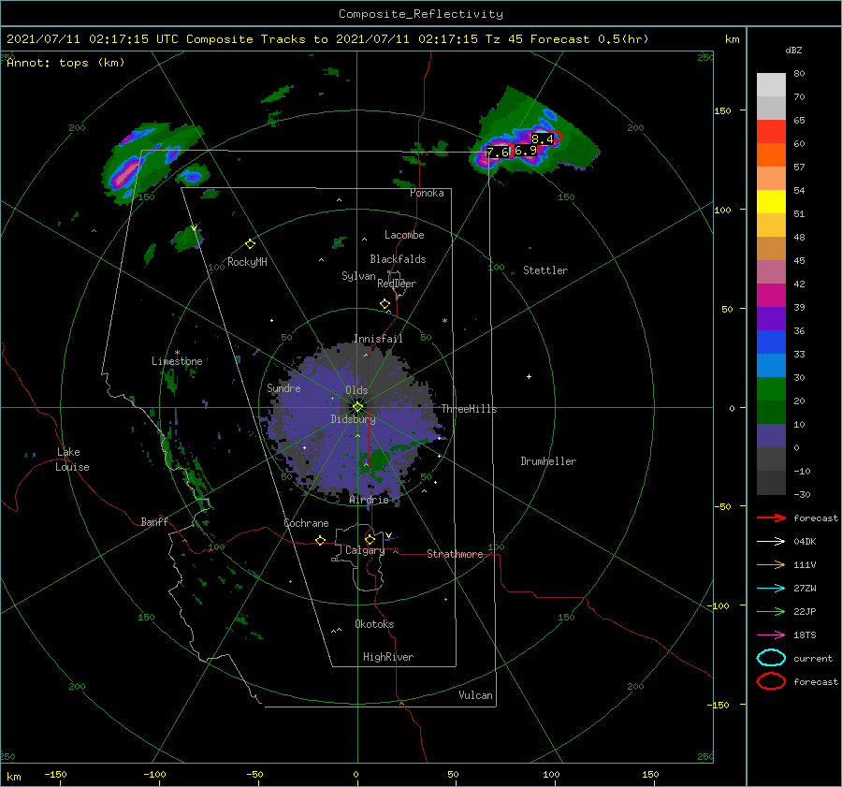Click the Stettler city label
842x787 pixels.
[545, 270]
